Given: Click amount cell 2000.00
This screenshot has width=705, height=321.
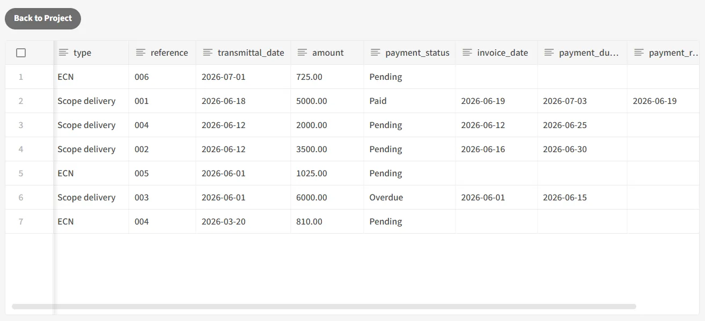Looking at the screenshot, I should tap(327, 125).
